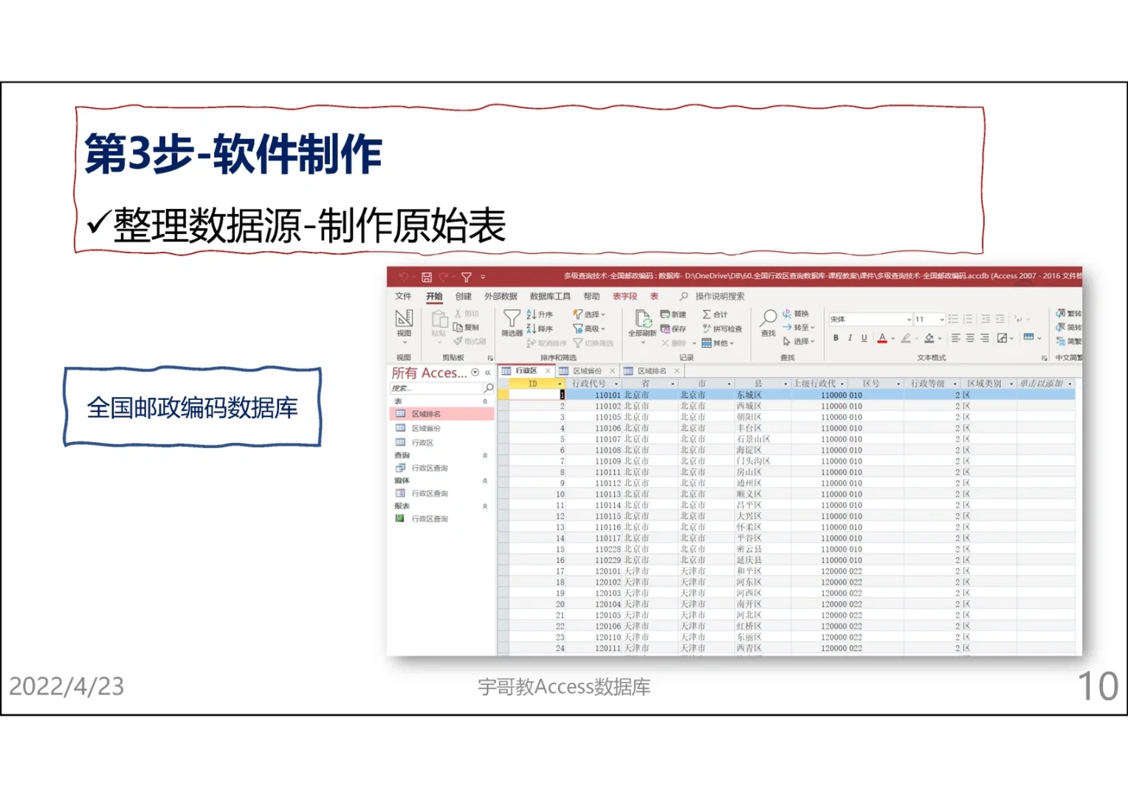Collapse the 报表 group in navigation pane
The width and height of the screenshot is (1128, 797).
pyautogui.click(x=485, y=506)
